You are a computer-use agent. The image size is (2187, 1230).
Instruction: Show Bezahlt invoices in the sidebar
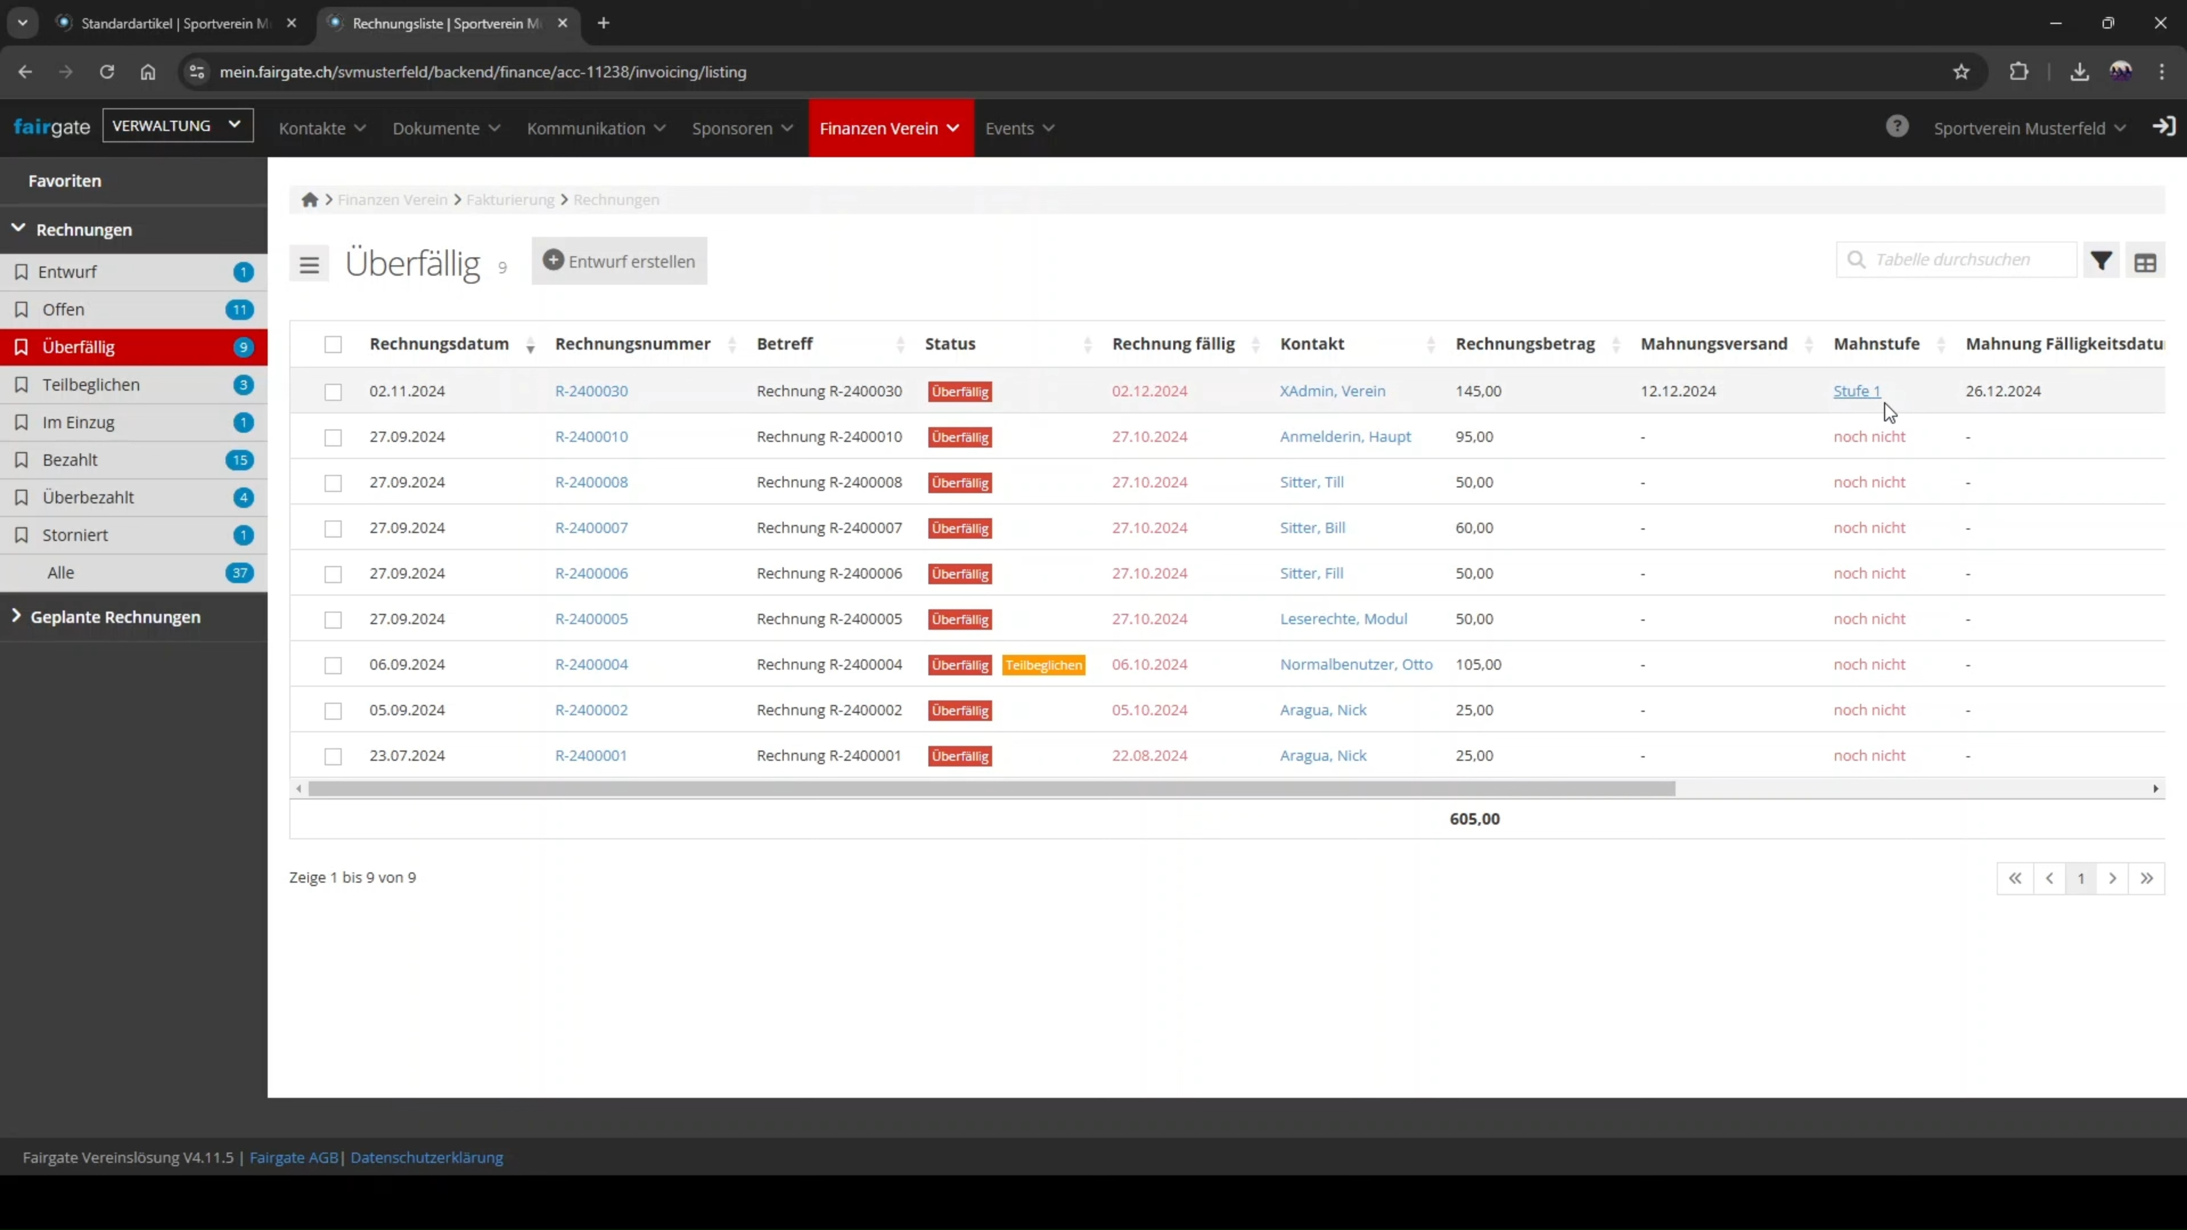pos(133,459)
